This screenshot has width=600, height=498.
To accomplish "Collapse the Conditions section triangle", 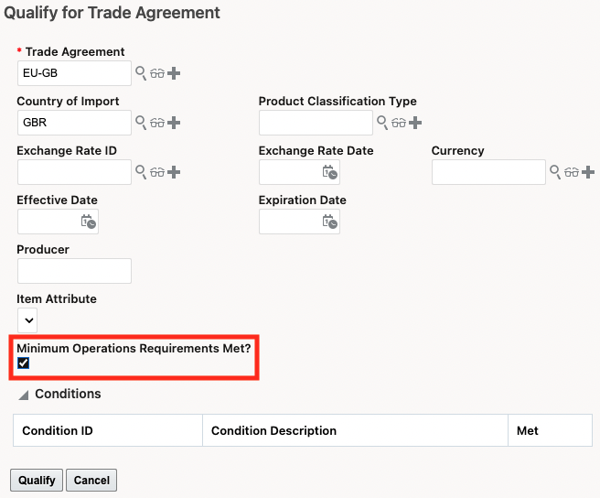I will point(23,395).
